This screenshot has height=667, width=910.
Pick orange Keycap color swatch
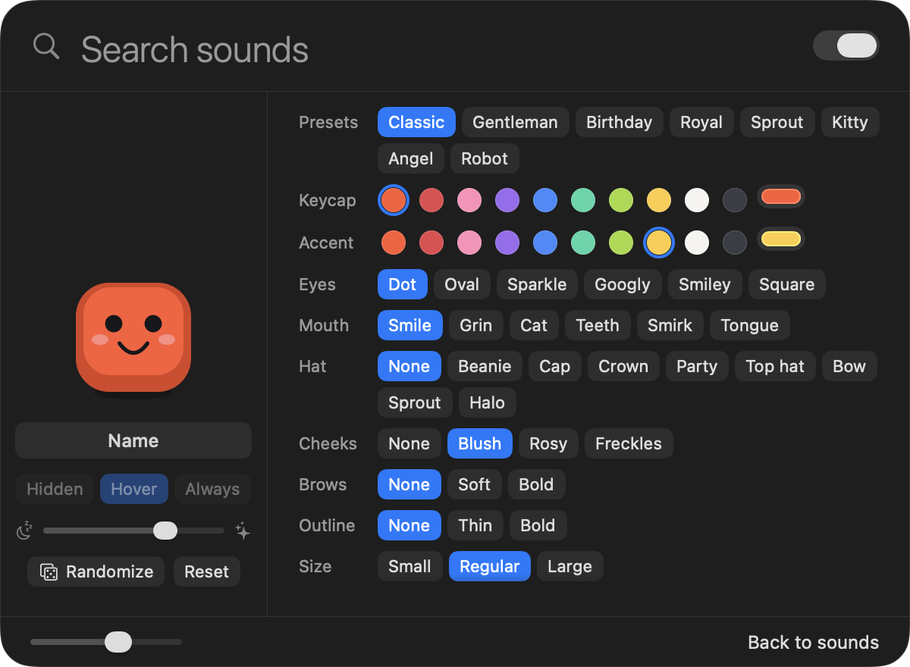(x=394, y=200)
